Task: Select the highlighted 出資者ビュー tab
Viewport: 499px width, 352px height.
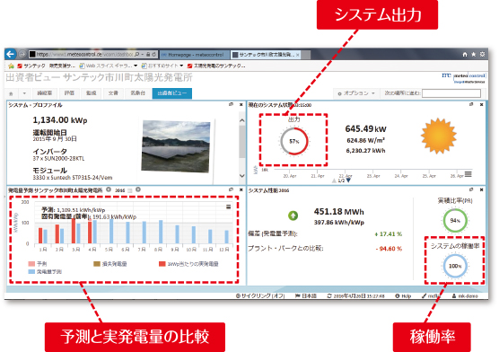Action: tap(171, 93)
